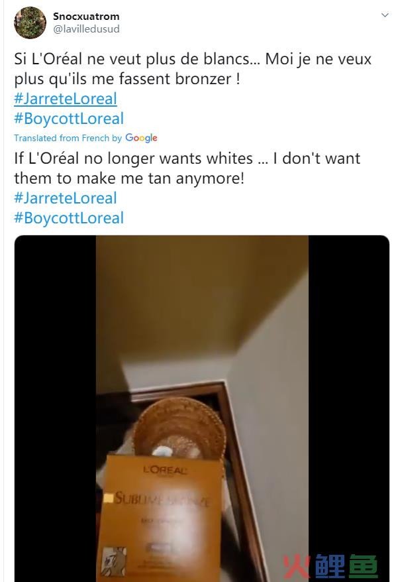Open the Snocxuatrom display name

tap(86, 17)
